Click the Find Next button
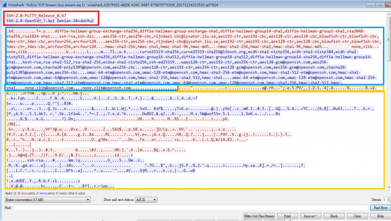Viewport: 391px width, 221px height. click(x=380, y=208)
